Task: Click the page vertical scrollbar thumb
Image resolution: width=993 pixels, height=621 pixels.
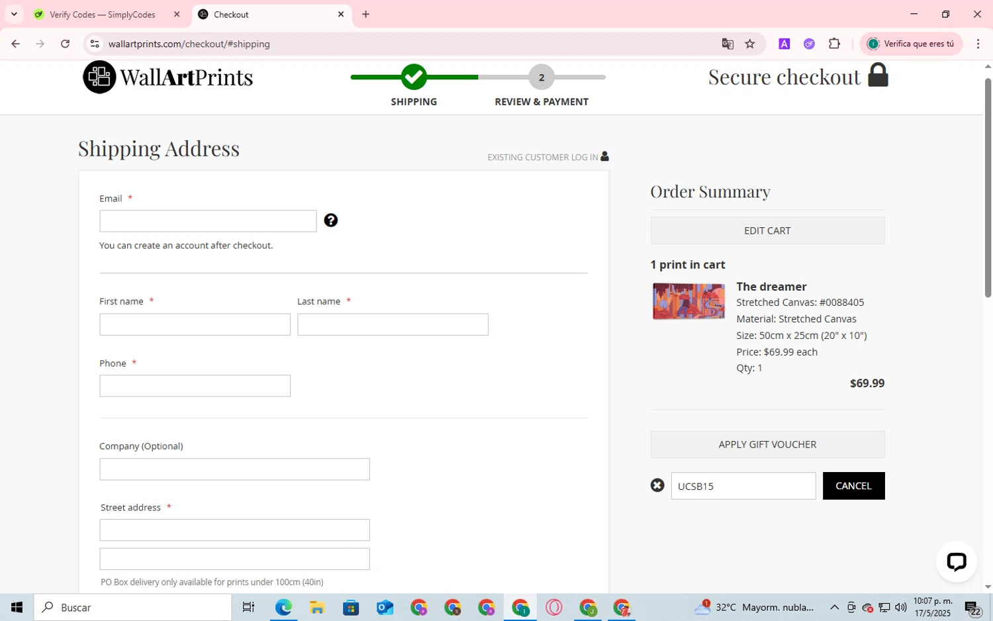Action: pos(988,187)
